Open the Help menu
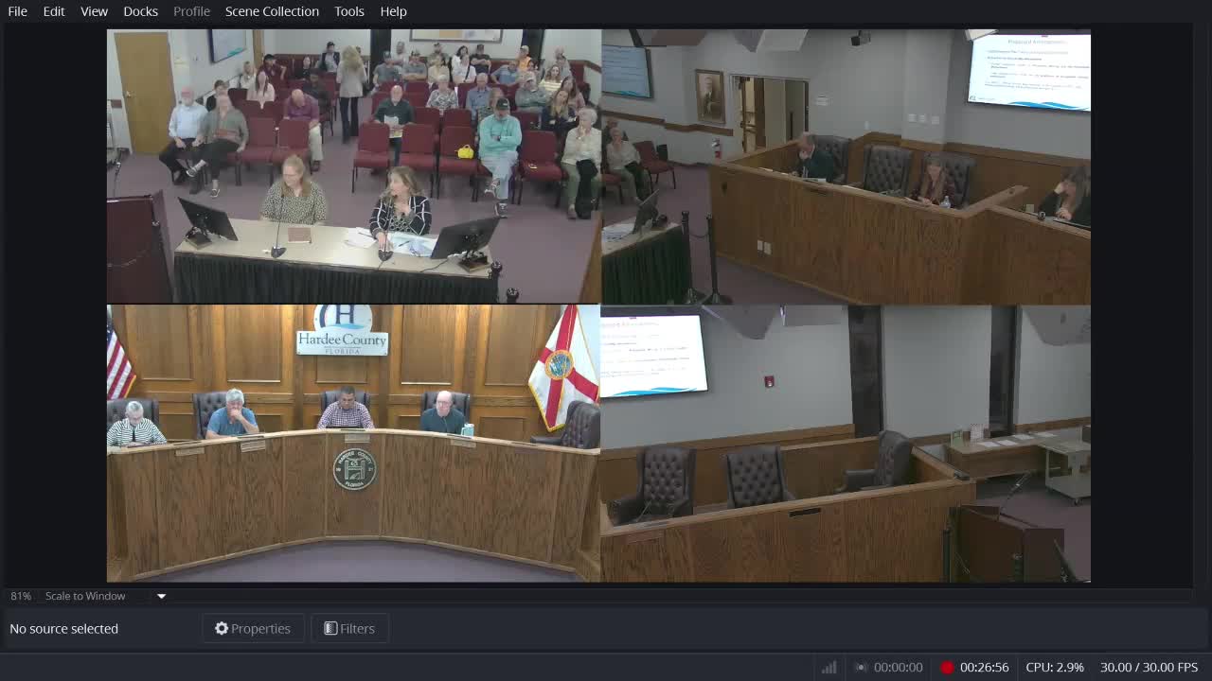 393,11
